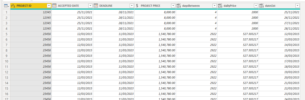The height and width of the screenshot is (100, 305).
Task: Click the date type icon of DEADLINE column
Action: (96, 6)
